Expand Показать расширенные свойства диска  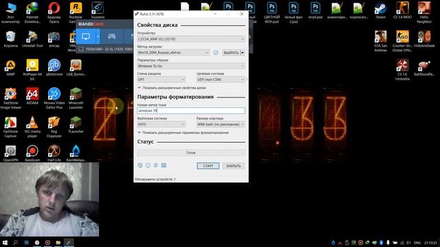tap(172, 88)
